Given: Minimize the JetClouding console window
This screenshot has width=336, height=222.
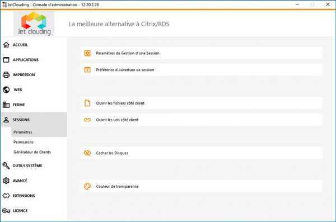Looking at the screenshot, I should click(x=297, y=4).
